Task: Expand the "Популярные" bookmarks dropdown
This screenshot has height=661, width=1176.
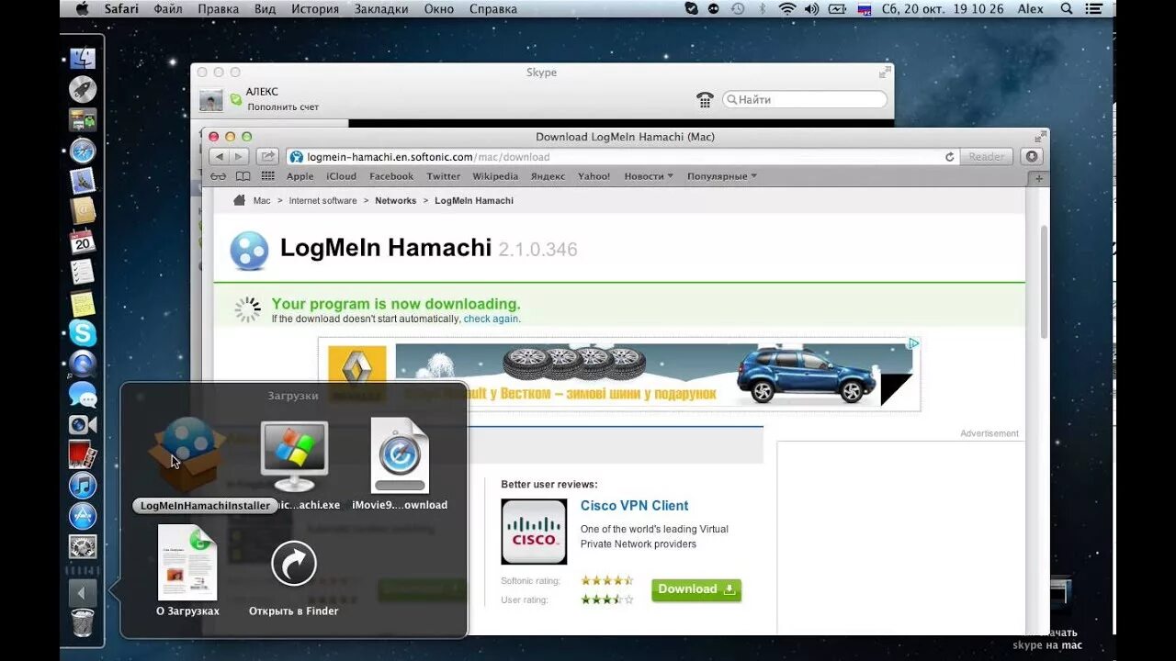Action: (x=722, y=176)
